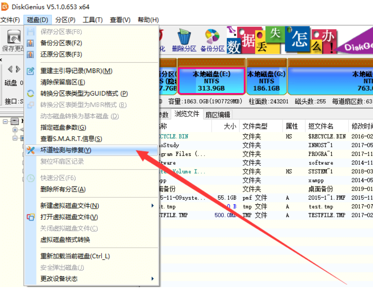Select 重新加载当前磁盘(Ctrl_L) entry
The height and width of the screenshot is (291, 373).
[x=92, y=256]
